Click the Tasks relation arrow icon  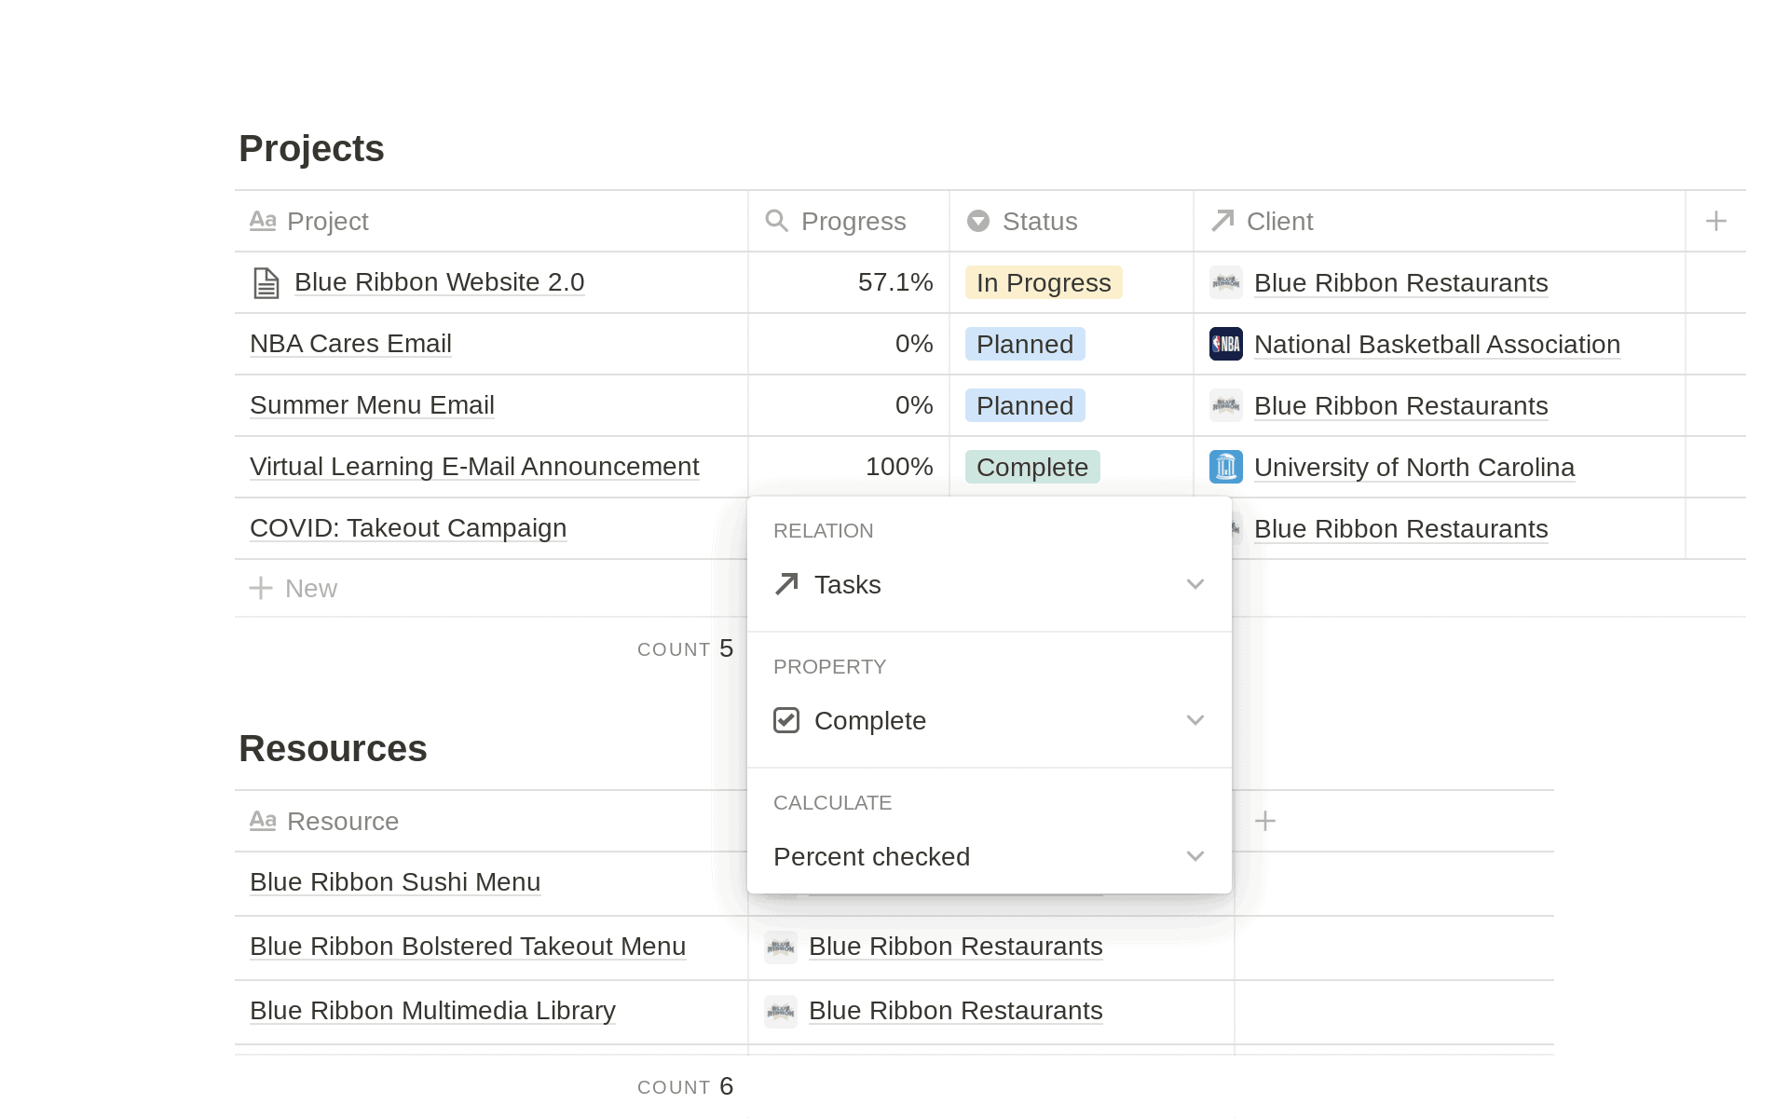pyautogui.click(x=786, y=584)
